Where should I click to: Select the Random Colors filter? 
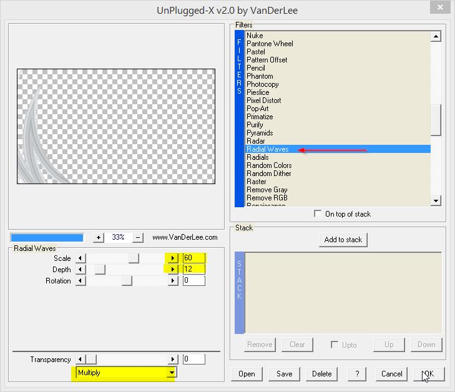click(269, 165)
